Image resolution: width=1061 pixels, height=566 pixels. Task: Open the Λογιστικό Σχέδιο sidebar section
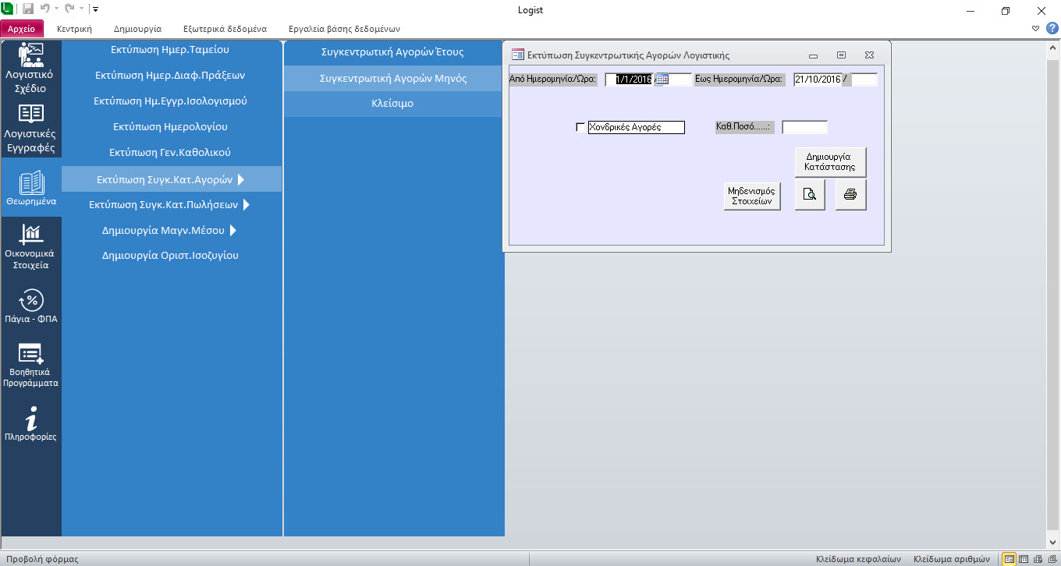(x=31, y=69)
